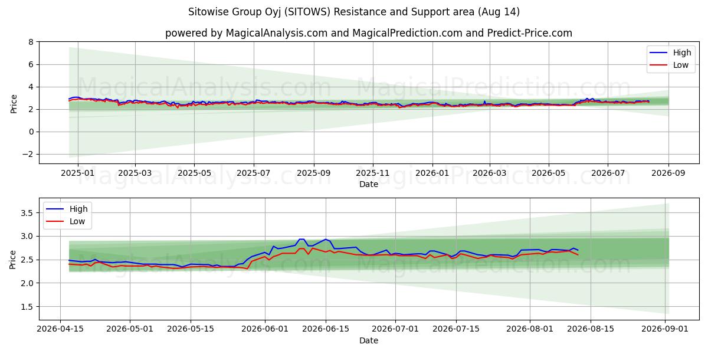Click the 'Price' y-axis label of the bottom chart
This screenshot has height=354, width=708.
click(x=14, y=259)
